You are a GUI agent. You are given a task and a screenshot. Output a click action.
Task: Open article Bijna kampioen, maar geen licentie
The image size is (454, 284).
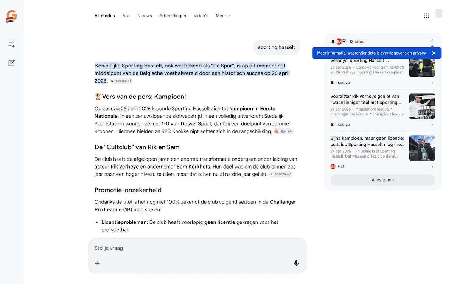(367, 141)
